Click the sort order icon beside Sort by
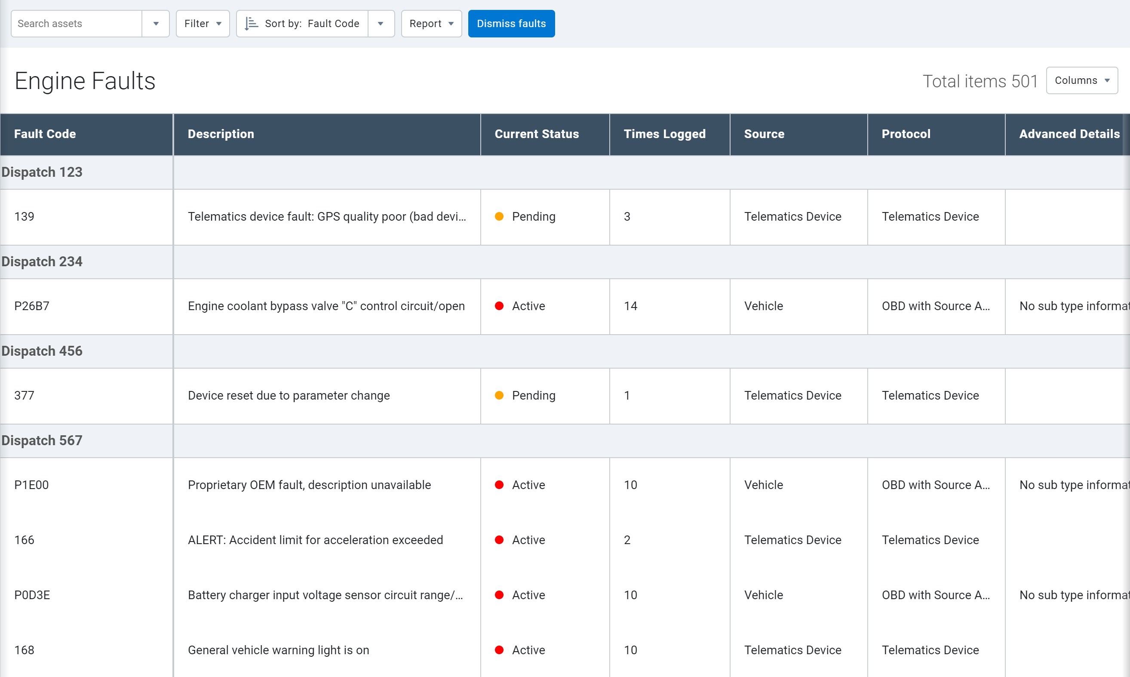The image size is (1130, 677). [251, 23]
